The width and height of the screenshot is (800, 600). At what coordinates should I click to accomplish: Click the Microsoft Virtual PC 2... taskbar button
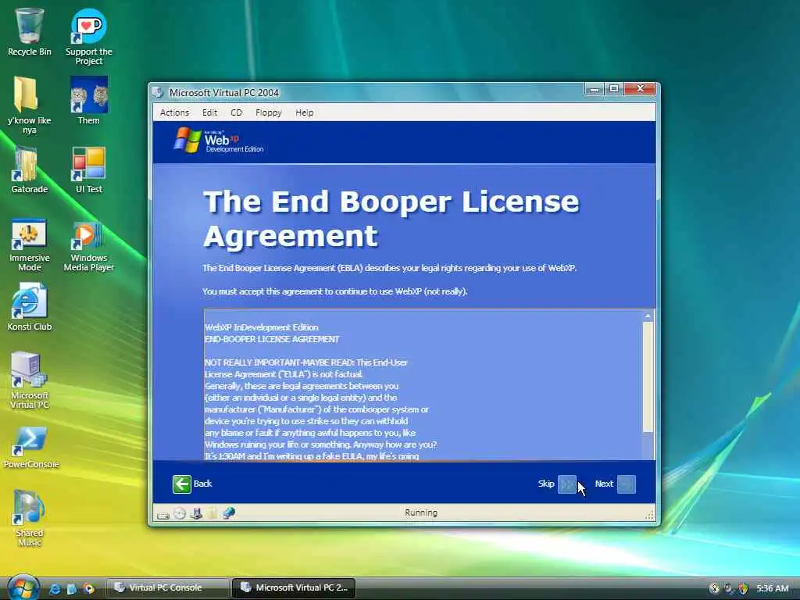(x=294, y=587)
